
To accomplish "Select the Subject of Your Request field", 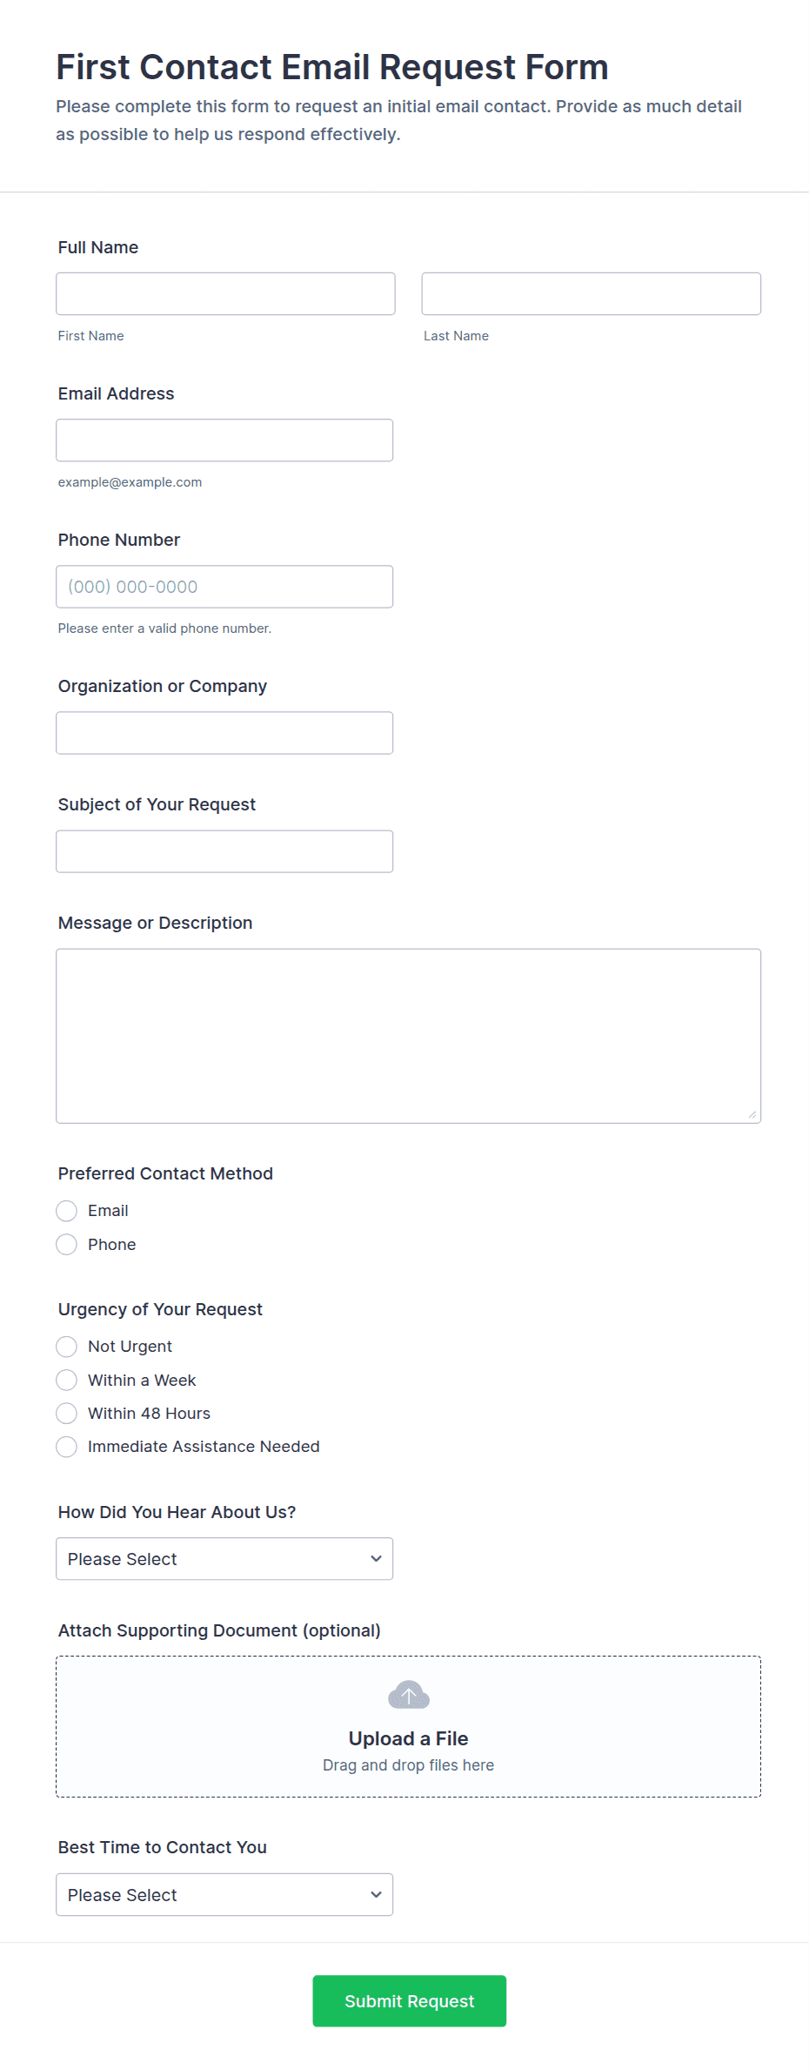I will [224, 851].
